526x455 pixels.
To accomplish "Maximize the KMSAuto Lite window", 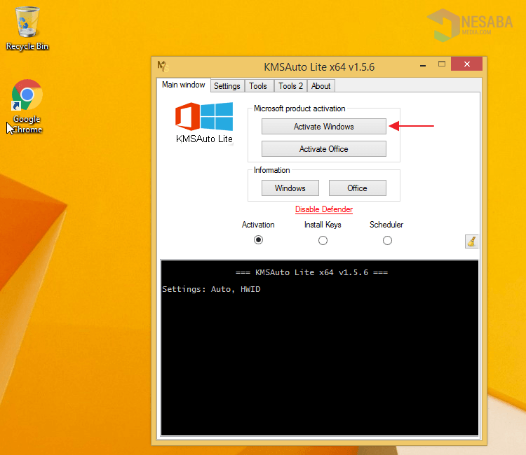I will click(x=441, y=64).
